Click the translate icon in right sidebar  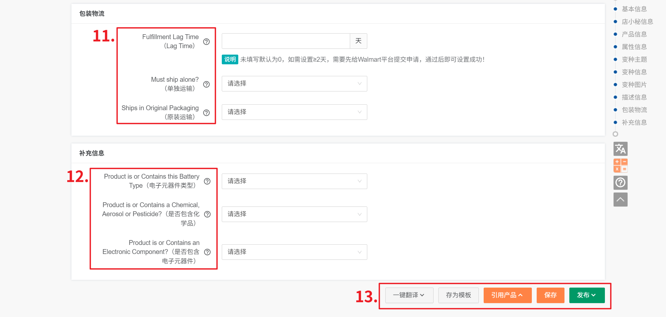(x=620, y=149)
